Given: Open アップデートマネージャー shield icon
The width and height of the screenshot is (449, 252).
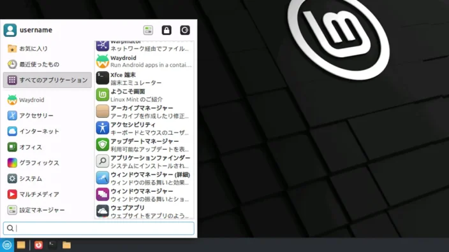Looking at the screenshot, I should pyautogui.click(x=102, y=144).
